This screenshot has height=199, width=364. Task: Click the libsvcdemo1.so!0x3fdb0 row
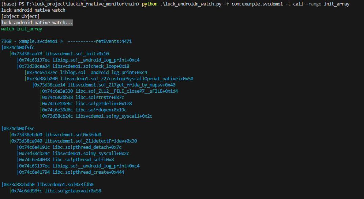pyautogui.click(x=48, y=185)
